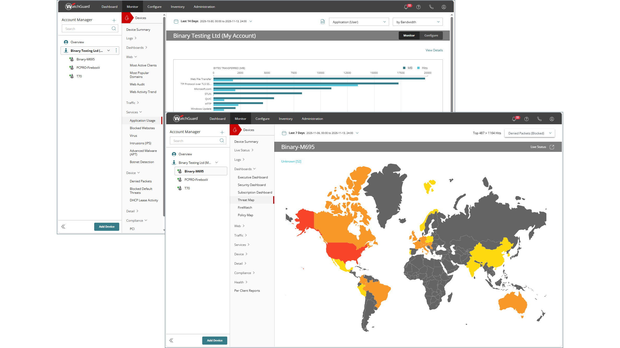Open the by Bandwidth dropdown

(x=417, y=22)
